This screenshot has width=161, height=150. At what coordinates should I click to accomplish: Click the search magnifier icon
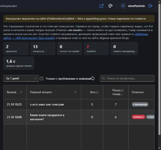pos(103,78)
